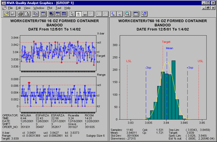Open Print Preview from the toolbar
The image size is (217, 142).
[26, 14]
